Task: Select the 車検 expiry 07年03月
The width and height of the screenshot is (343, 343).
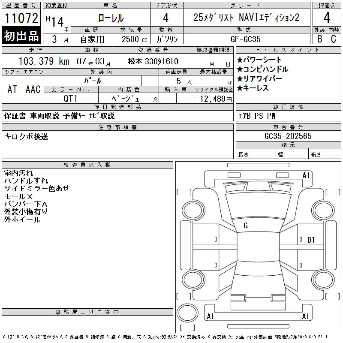Action: (93, 61)
